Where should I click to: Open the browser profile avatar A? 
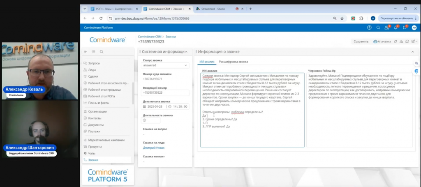(373, 18)
